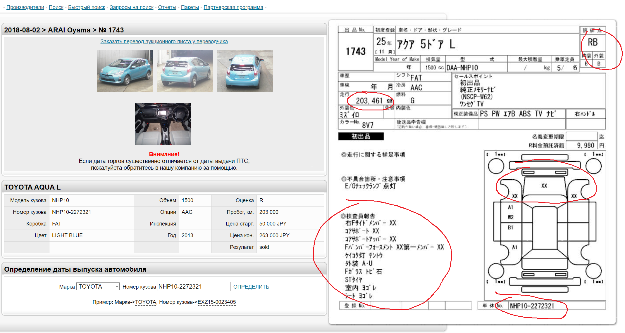Open the auction sheet image
Image resolution: width=625 pixels, height=333 pixels.
[472, 172]
